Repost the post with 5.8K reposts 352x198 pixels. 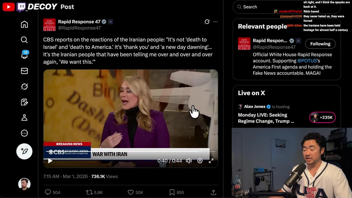click(x=94, y=192)
